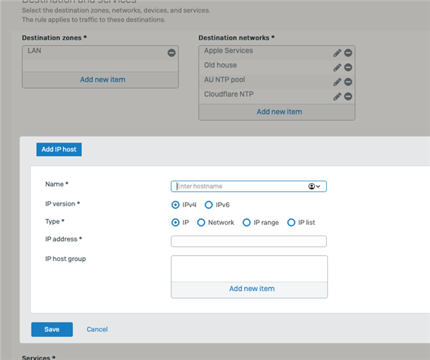Edit the Old house network entry
430x360 pixels.
(337, 67)
